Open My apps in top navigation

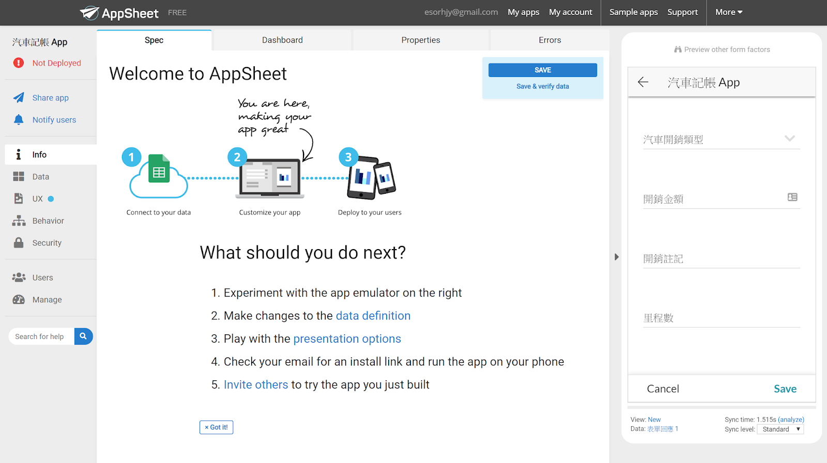[x=524, y=12]
